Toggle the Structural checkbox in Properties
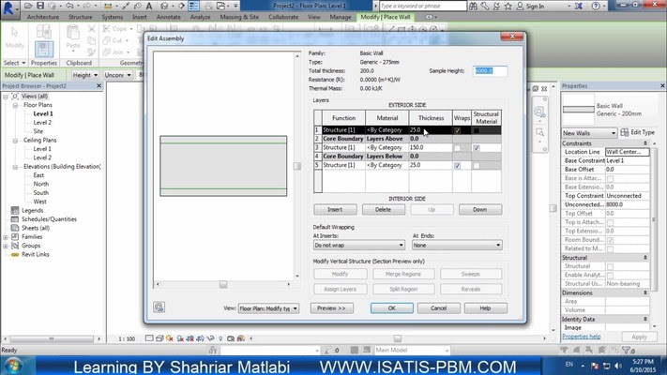This screenshot has height=375, width=667. [x=610, y=266]
